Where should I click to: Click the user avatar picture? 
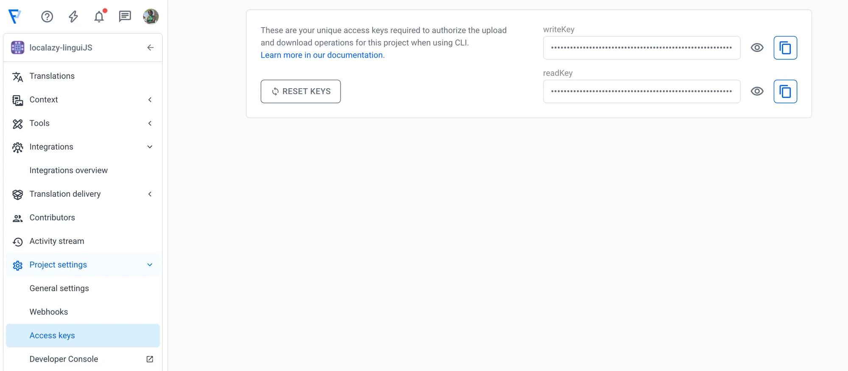click(x=151, y=17)
